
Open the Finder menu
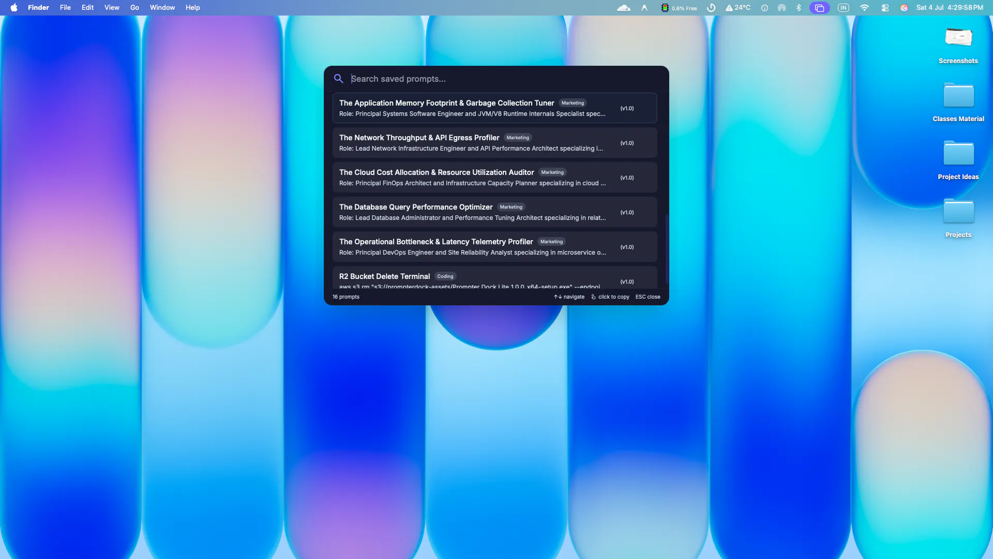pyautogui.click(x=38, y=8)
